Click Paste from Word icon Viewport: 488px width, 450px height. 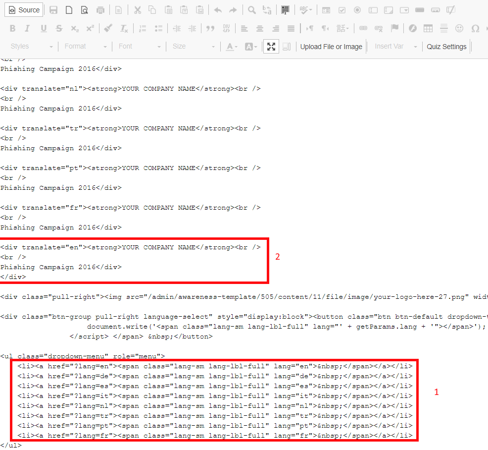pyautogui.click(x=199, y=10)
